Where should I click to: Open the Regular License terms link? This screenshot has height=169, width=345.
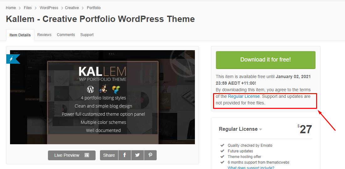[243, 96]
